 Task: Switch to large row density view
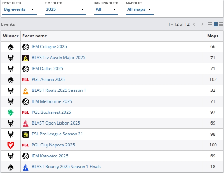(221, 24)
